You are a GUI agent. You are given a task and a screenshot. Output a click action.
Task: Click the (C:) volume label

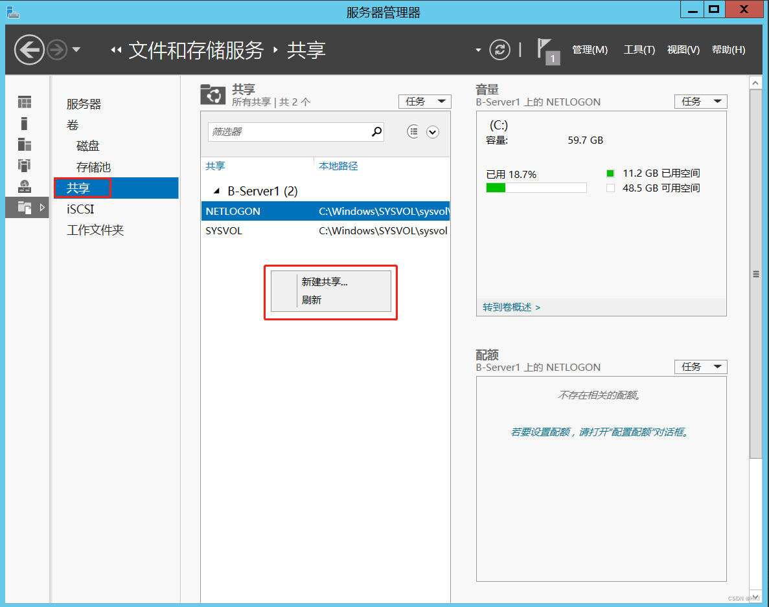pyautogui.click(x=499, y=126)
